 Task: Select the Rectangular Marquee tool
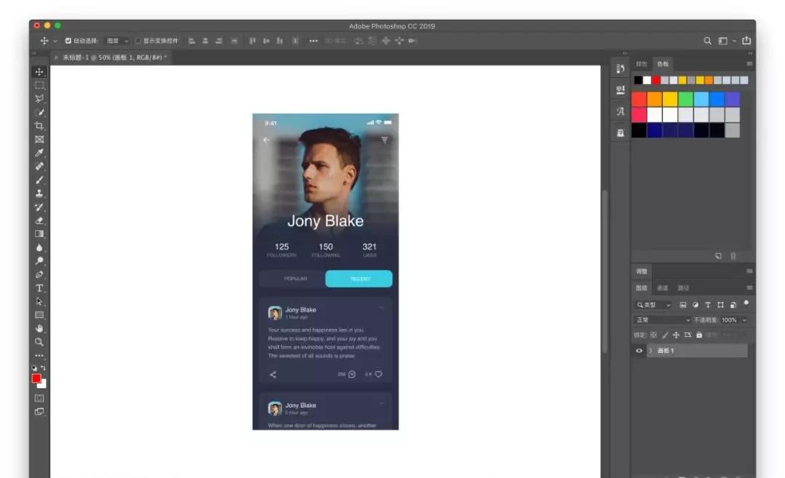[x=39, y=85]
